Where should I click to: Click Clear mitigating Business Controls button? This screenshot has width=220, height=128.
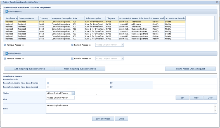tap(80, 69)
